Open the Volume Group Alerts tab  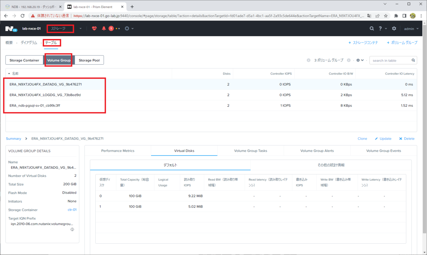pos(317,151)
